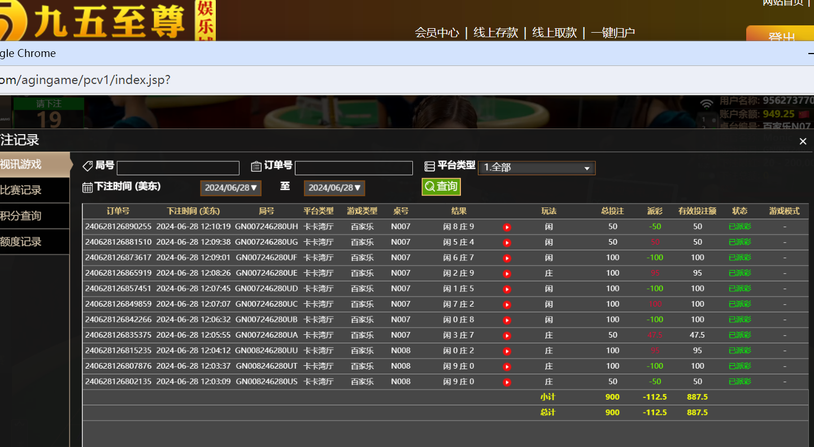
Task: Go to 线上存款 in top navigation
Action: (495, 33)
